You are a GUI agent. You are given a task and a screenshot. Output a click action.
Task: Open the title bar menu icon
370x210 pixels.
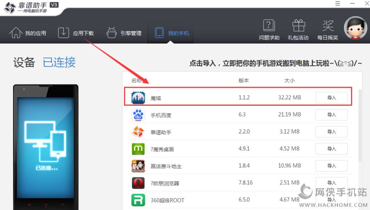click(338, 3)
